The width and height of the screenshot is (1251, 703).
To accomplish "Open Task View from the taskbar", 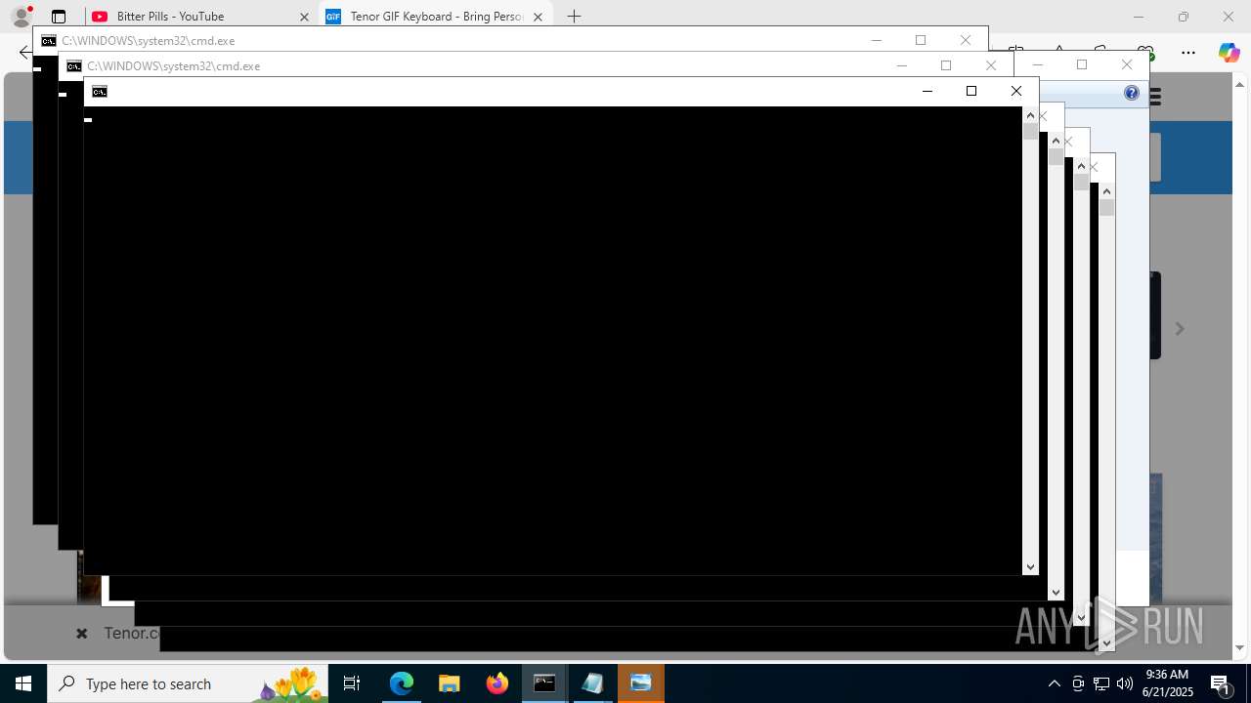I will click(x=352, y=683).
